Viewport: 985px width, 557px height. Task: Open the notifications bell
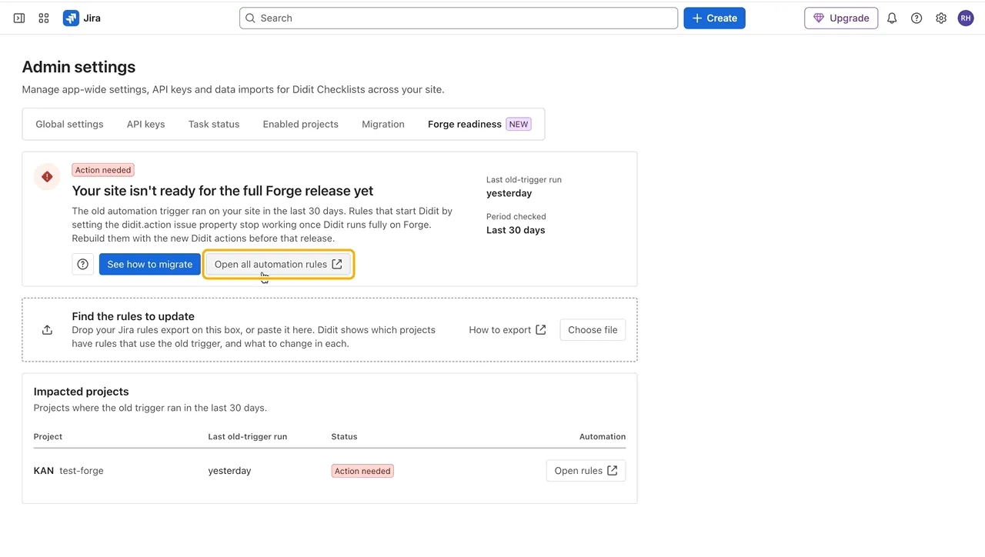pyautogui.click(x=892, y=18)
